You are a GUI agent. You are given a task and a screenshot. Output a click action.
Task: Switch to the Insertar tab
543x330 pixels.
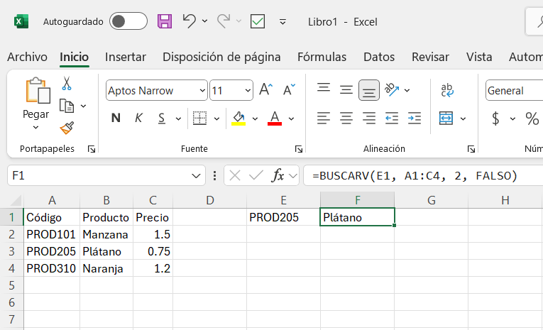tap(126, 57)
